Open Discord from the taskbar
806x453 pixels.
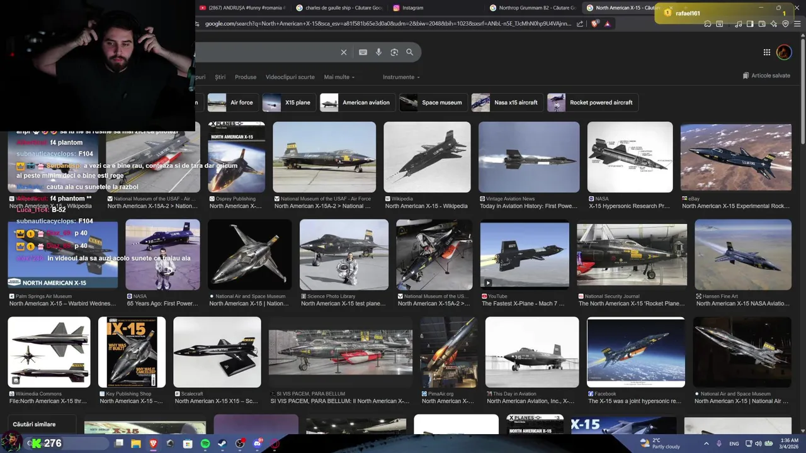257,444
